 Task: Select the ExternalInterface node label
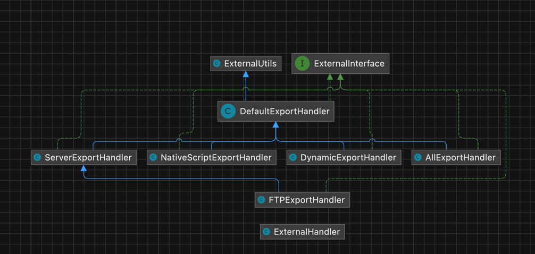(349, 63)
